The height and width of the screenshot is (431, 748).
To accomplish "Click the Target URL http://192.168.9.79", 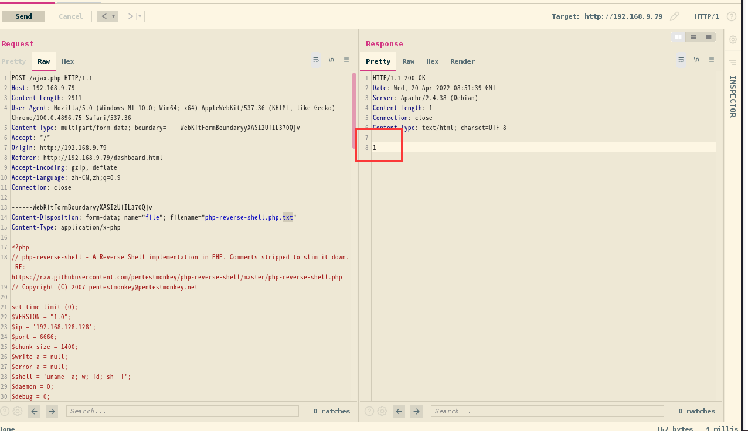I will pyautogui.click(x=624, y=16).
